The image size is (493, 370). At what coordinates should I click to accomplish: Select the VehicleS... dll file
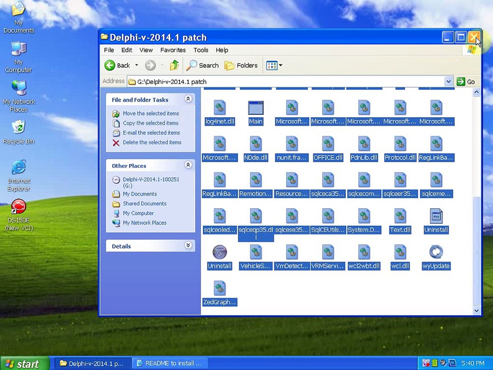tap(256, 257)
